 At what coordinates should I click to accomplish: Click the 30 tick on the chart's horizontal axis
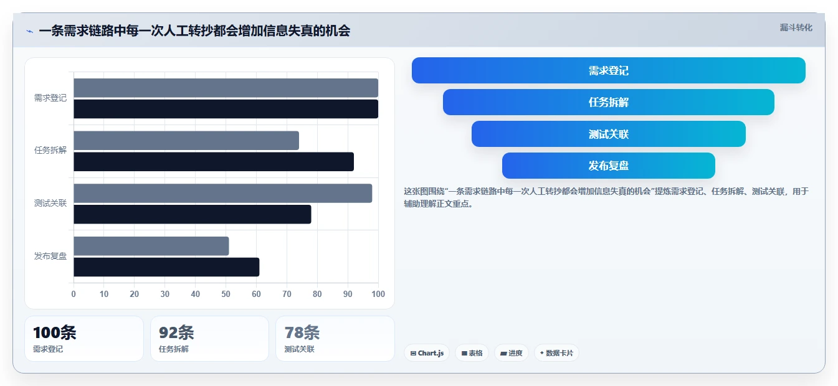pos(165,294)
